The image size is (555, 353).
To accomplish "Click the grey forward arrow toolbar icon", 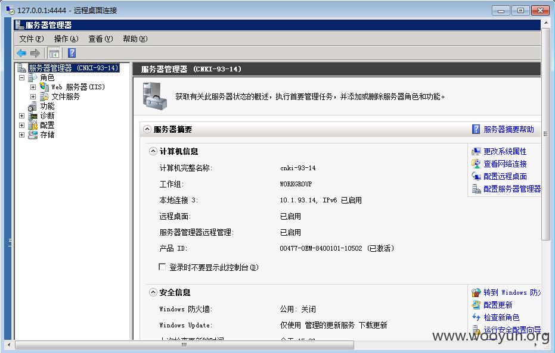I will (35, 54).
